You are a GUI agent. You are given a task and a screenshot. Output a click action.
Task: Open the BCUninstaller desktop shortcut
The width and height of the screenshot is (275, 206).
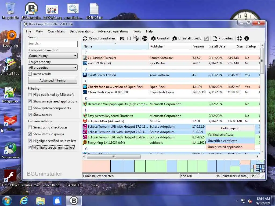pos(31,10)
